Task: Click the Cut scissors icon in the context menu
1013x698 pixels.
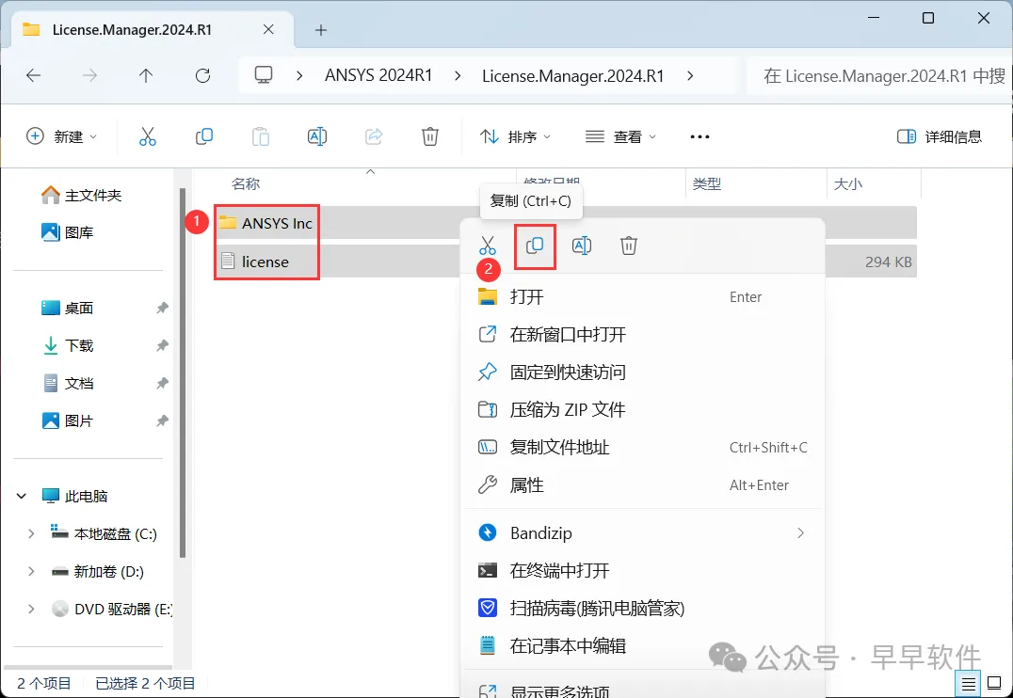Action: click(x=488, y=246)
